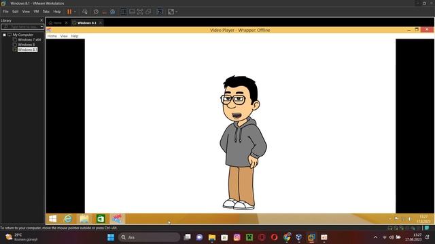Switch to Unity mode toolbar icon
The width and height of the screenshot is (435, 244).
point(148,12)
